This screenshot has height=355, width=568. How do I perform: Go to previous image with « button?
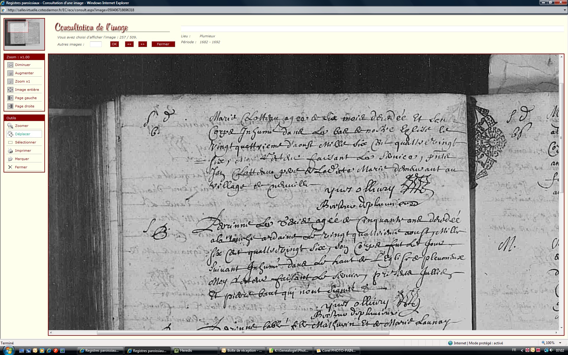pos(129,44)
